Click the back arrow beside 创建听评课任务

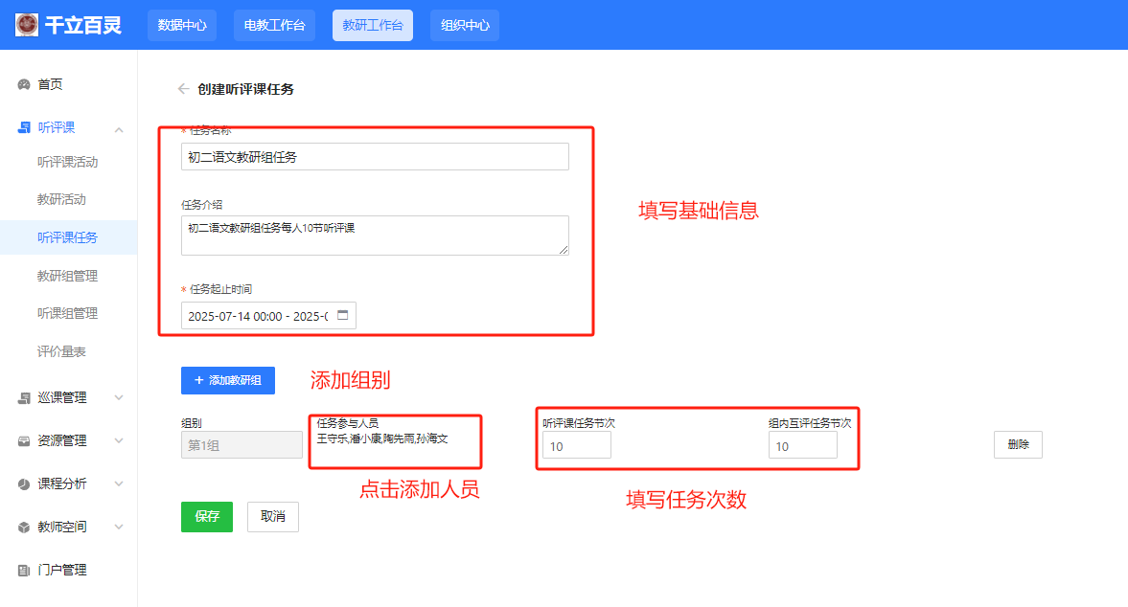tap(183, 89)
